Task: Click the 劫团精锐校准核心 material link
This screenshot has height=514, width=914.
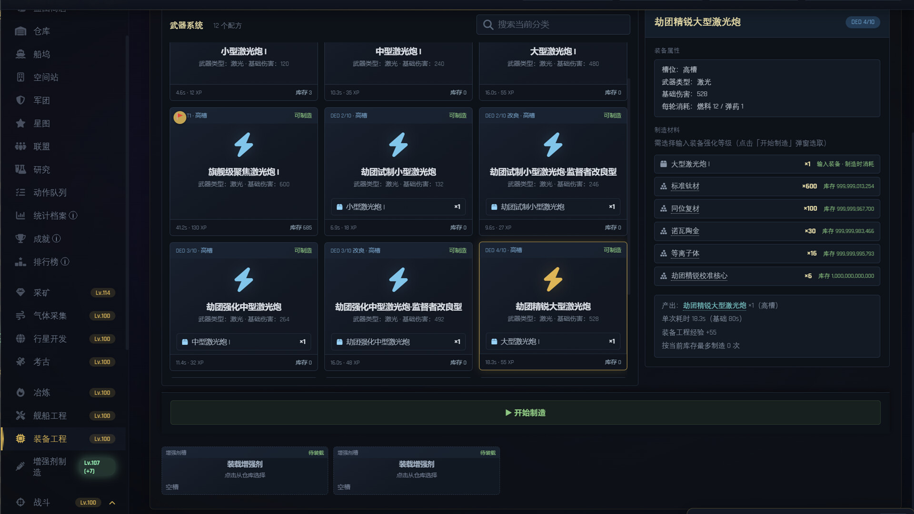Action: (699, 276)
